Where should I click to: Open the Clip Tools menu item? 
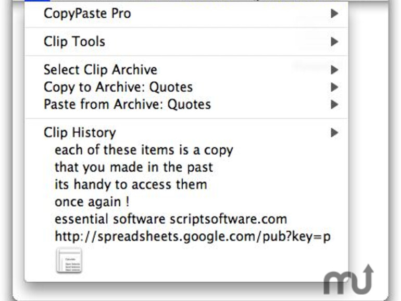(x=74, y=42)
